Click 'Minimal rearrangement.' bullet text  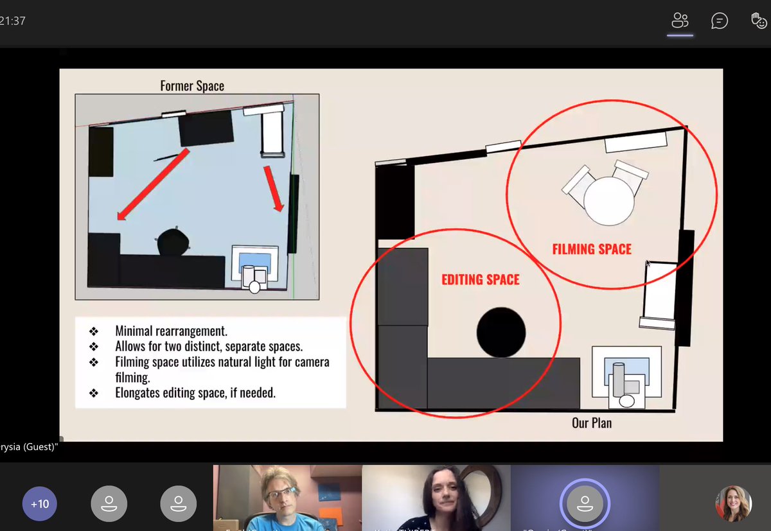(171, 331)
